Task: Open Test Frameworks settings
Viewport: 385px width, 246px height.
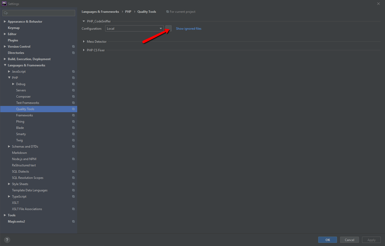Action: coord(28,103)
